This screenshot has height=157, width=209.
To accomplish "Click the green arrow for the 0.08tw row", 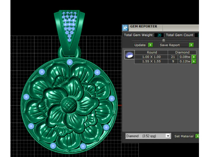I will (x=194, y=57).
